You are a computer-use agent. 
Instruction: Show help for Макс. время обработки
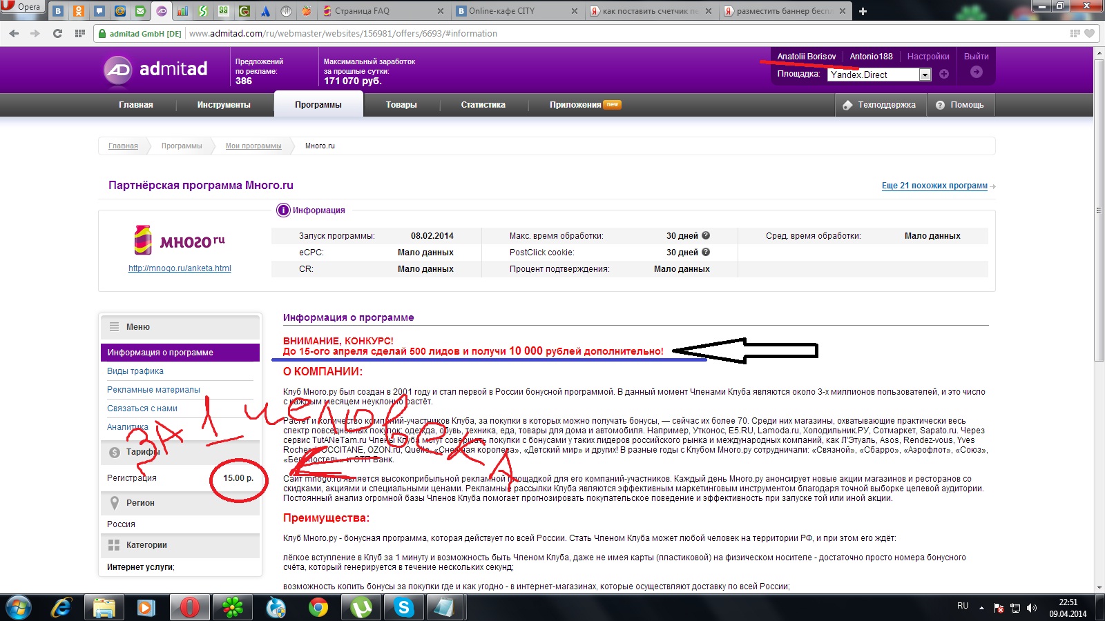(x=706, y=235)
